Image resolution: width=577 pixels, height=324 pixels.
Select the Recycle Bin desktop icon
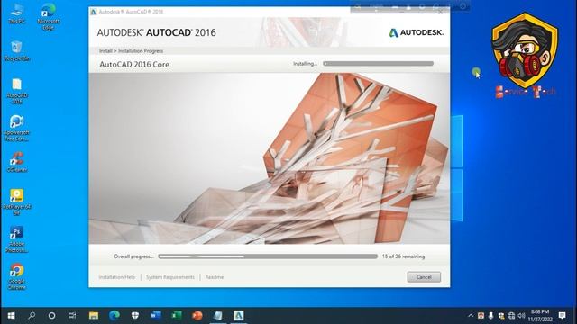(x=16, y=51)
